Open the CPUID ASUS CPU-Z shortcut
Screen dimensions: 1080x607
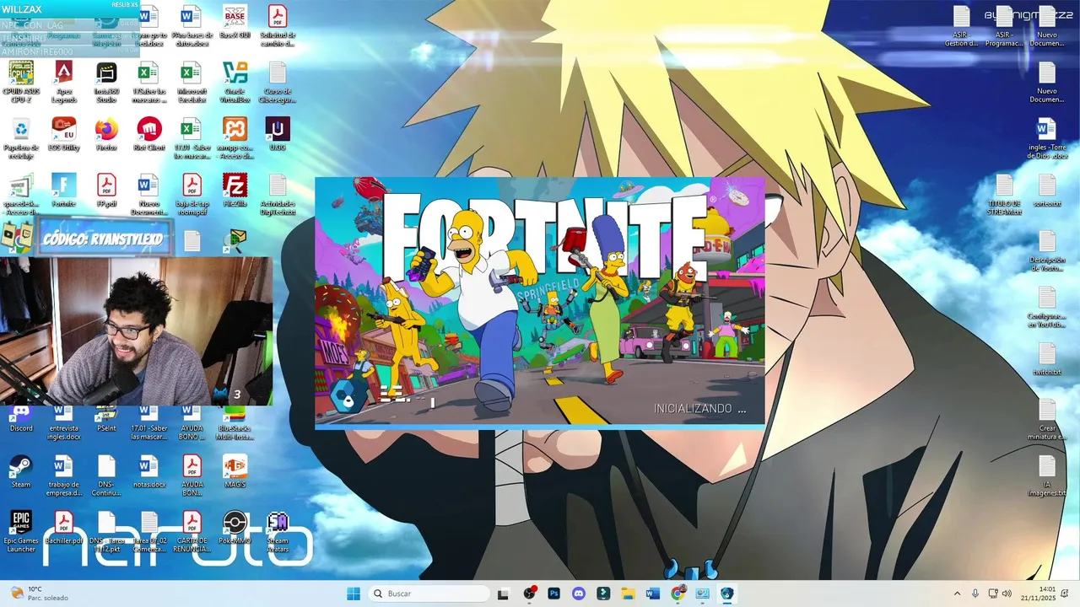(x=21, y=82)
